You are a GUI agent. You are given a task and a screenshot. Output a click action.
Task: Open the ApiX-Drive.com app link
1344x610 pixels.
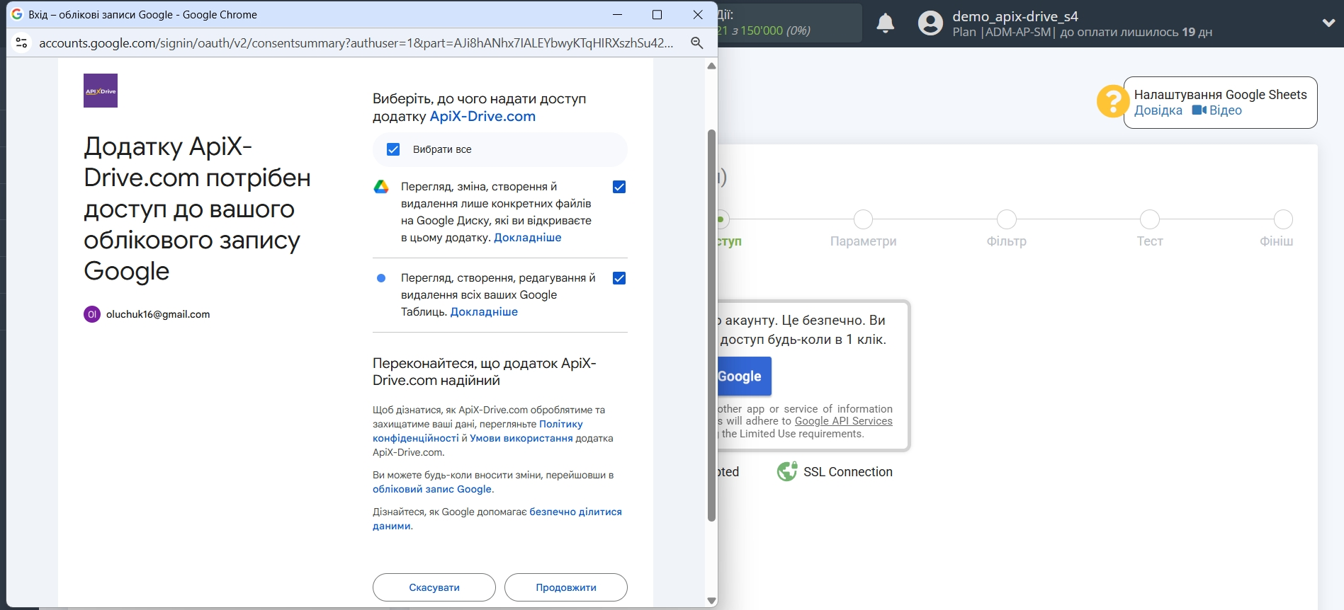(482, 116)
